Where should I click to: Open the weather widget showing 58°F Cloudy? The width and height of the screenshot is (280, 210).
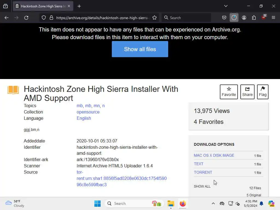click(15, 203)
